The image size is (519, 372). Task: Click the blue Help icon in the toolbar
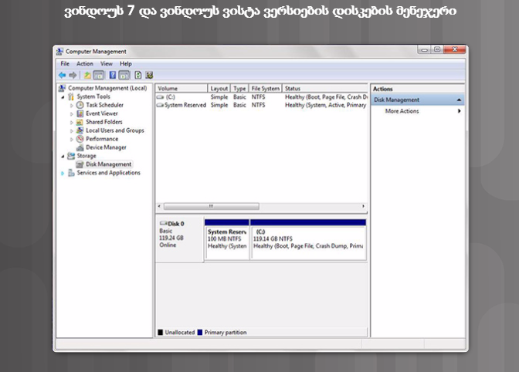click(x=113, y=76)
